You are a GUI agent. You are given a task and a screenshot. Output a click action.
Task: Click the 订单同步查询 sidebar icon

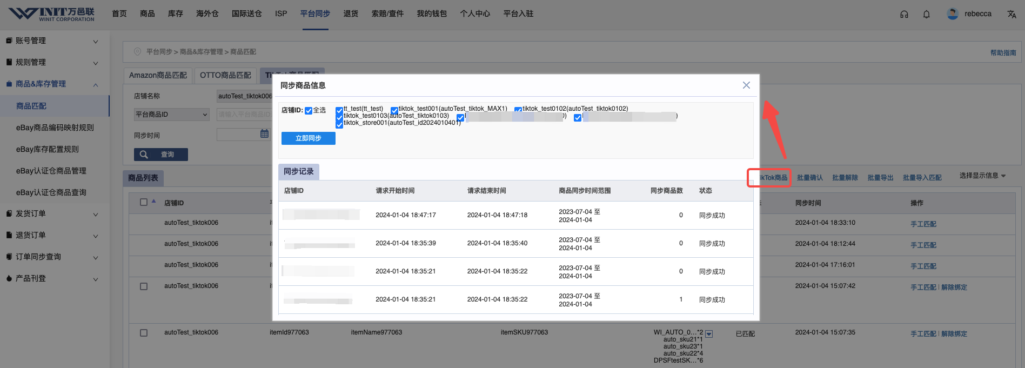[9, 257]
